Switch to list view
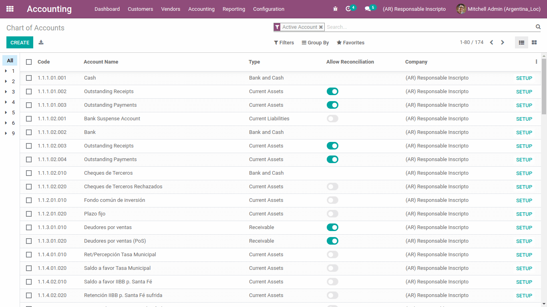547x307 pixels. coord(521,42)
